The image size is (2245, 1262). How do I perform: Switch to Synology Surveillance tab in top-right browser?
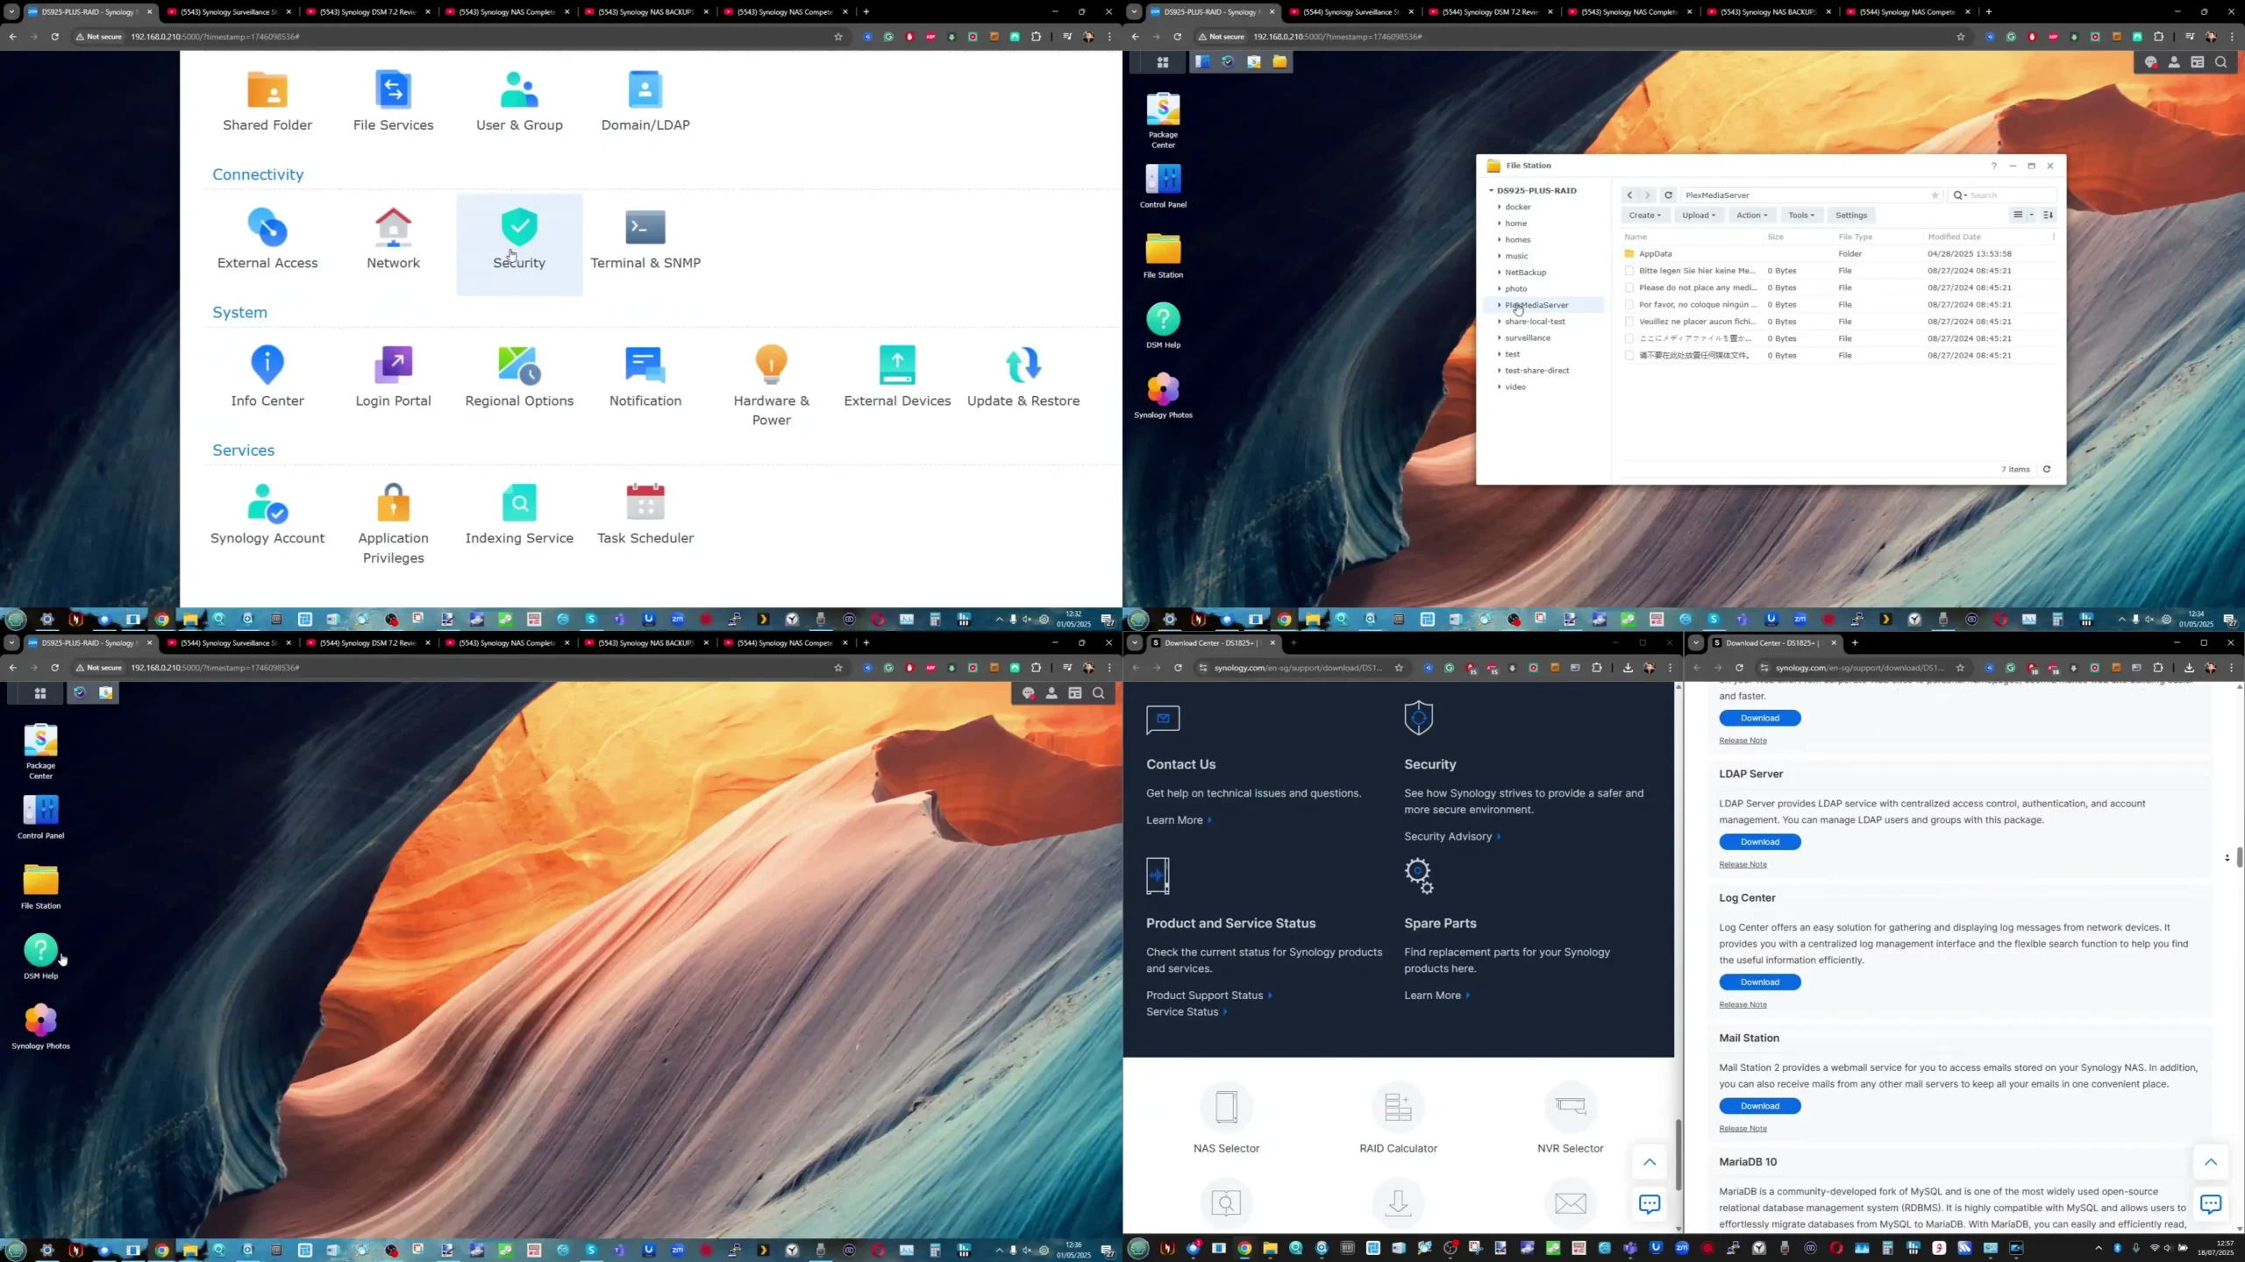[1349, 12]
